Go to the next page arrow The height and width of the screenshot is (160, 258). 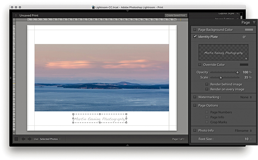point(29,139)
